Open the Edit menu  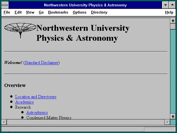(18, 12)
